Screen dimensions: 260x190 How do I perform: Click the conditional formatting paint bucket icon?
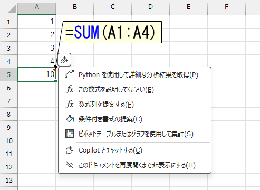pyautogui.click(x=70, y=119)
